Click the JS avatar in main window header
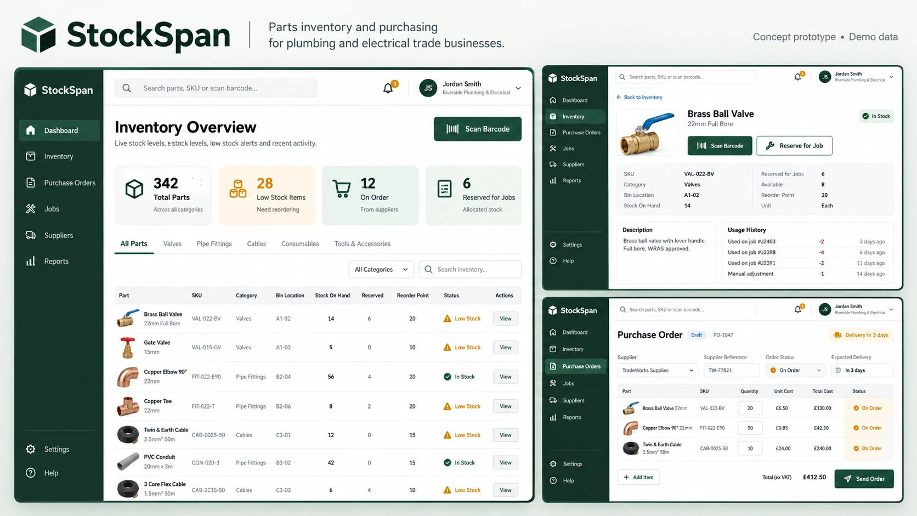 [428, 88]
